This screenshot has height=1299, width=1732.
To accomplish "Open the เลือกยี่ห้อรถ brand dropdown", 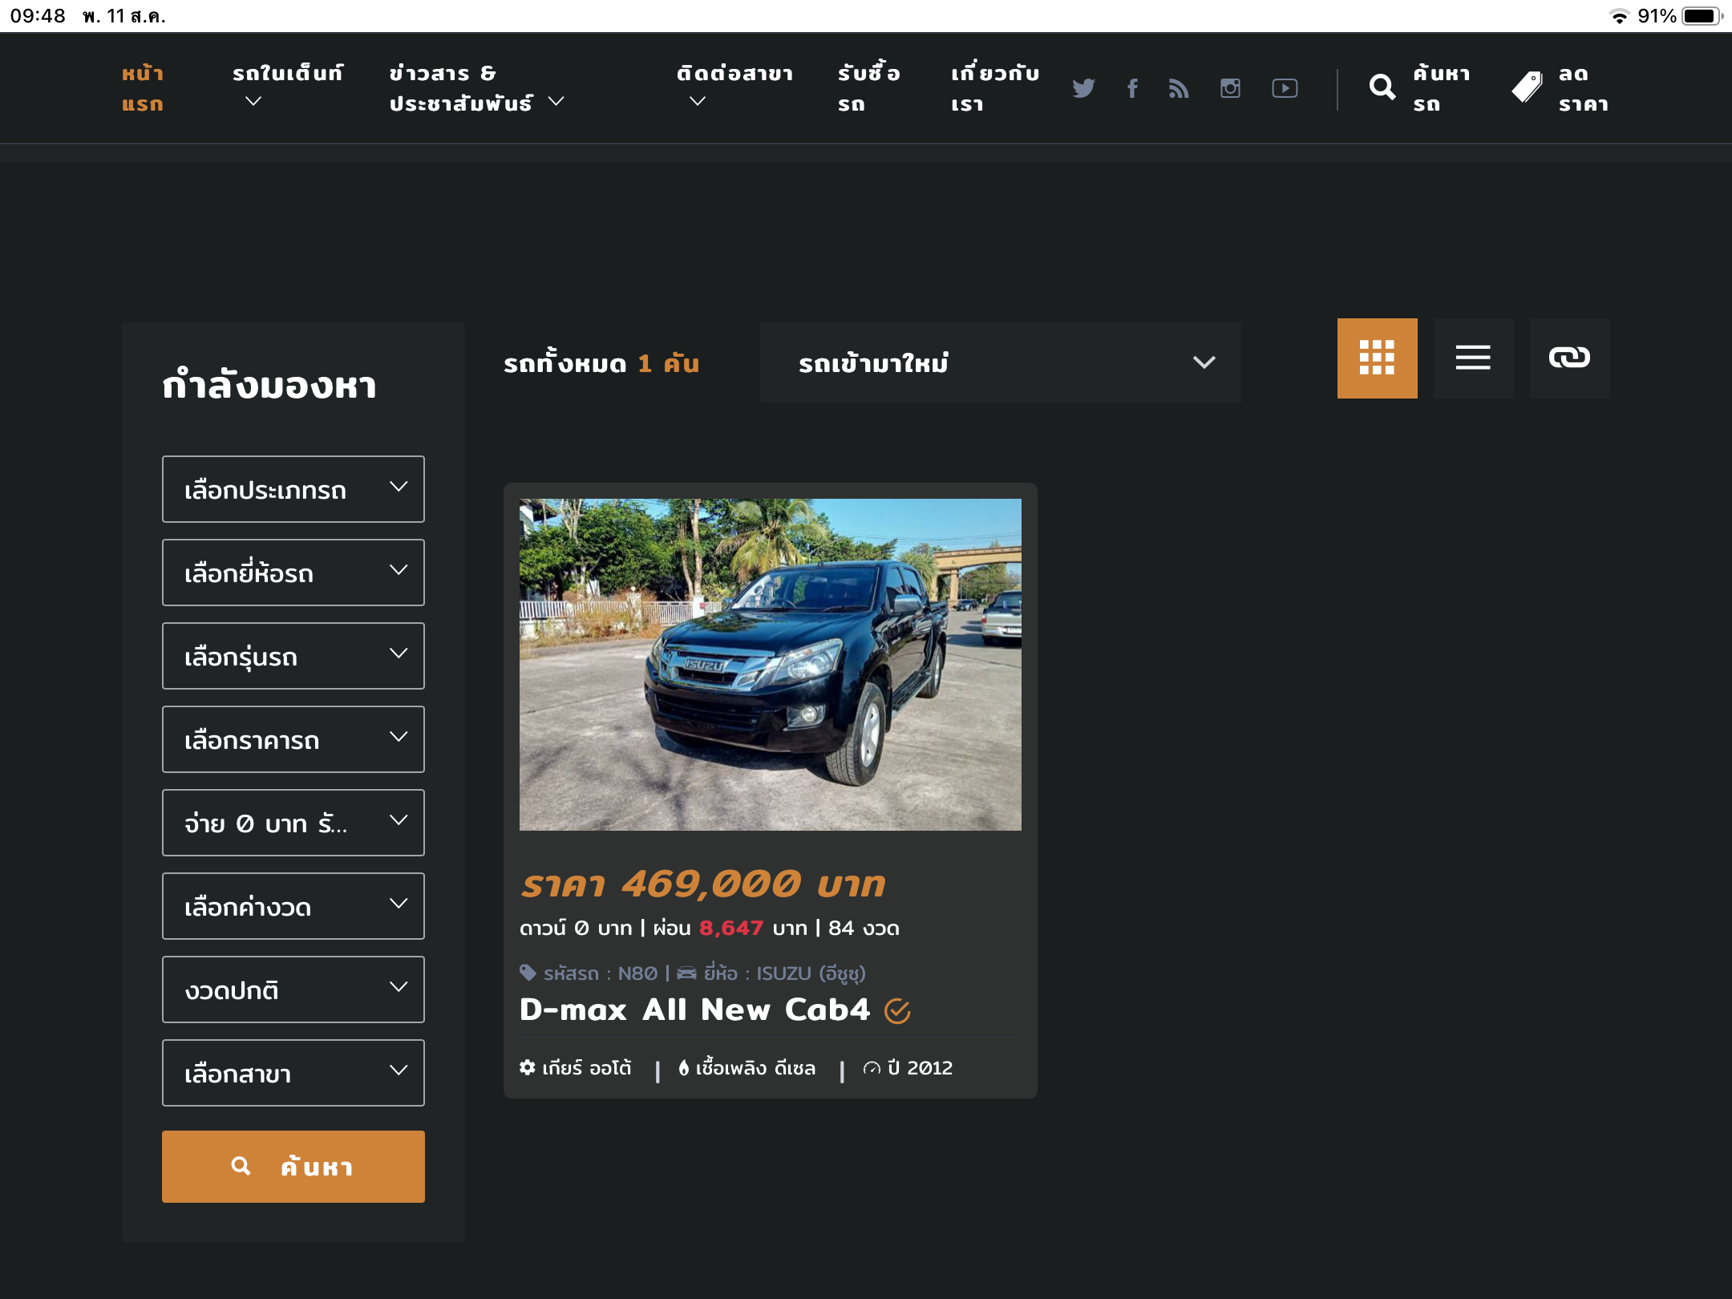I will [x=293, y=573].
